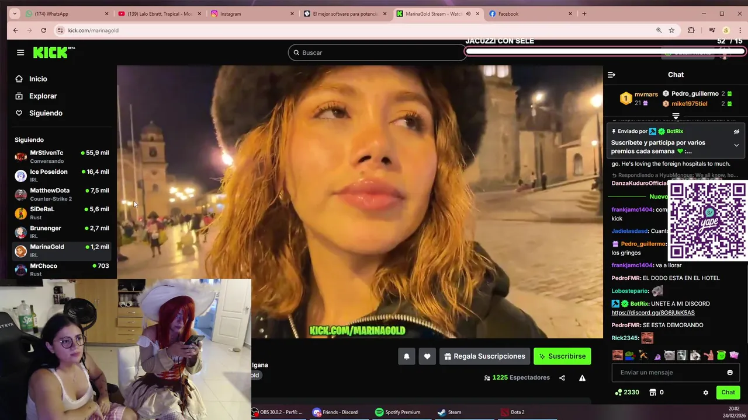Click top gifter mvmars

[x=646, y=94]
